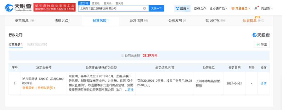Image resolution: width=282 pixels, height=110 pixels.
Task: Select the 历史行政处罚 sub-tab
Action: [37, 44]
